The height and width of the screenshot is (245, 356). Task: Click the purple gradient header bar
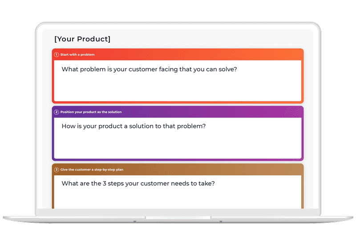[x=178, y=112]
